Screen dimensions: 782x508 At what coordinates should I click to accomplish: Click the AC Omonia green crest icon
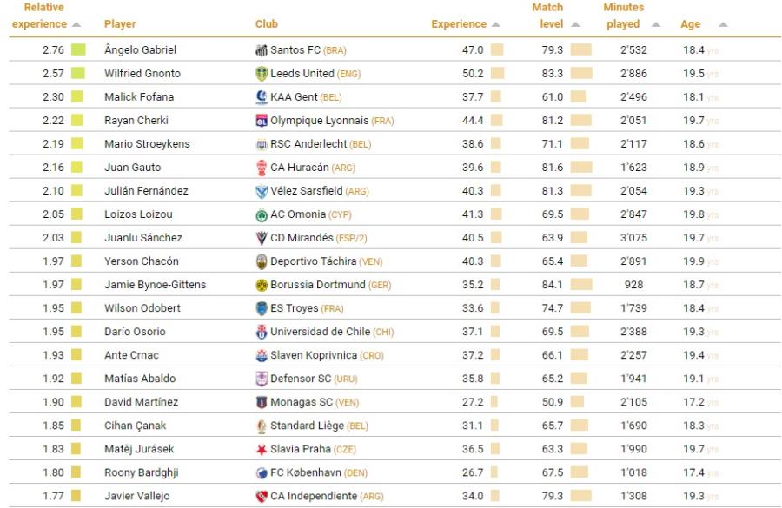point(261,214)
